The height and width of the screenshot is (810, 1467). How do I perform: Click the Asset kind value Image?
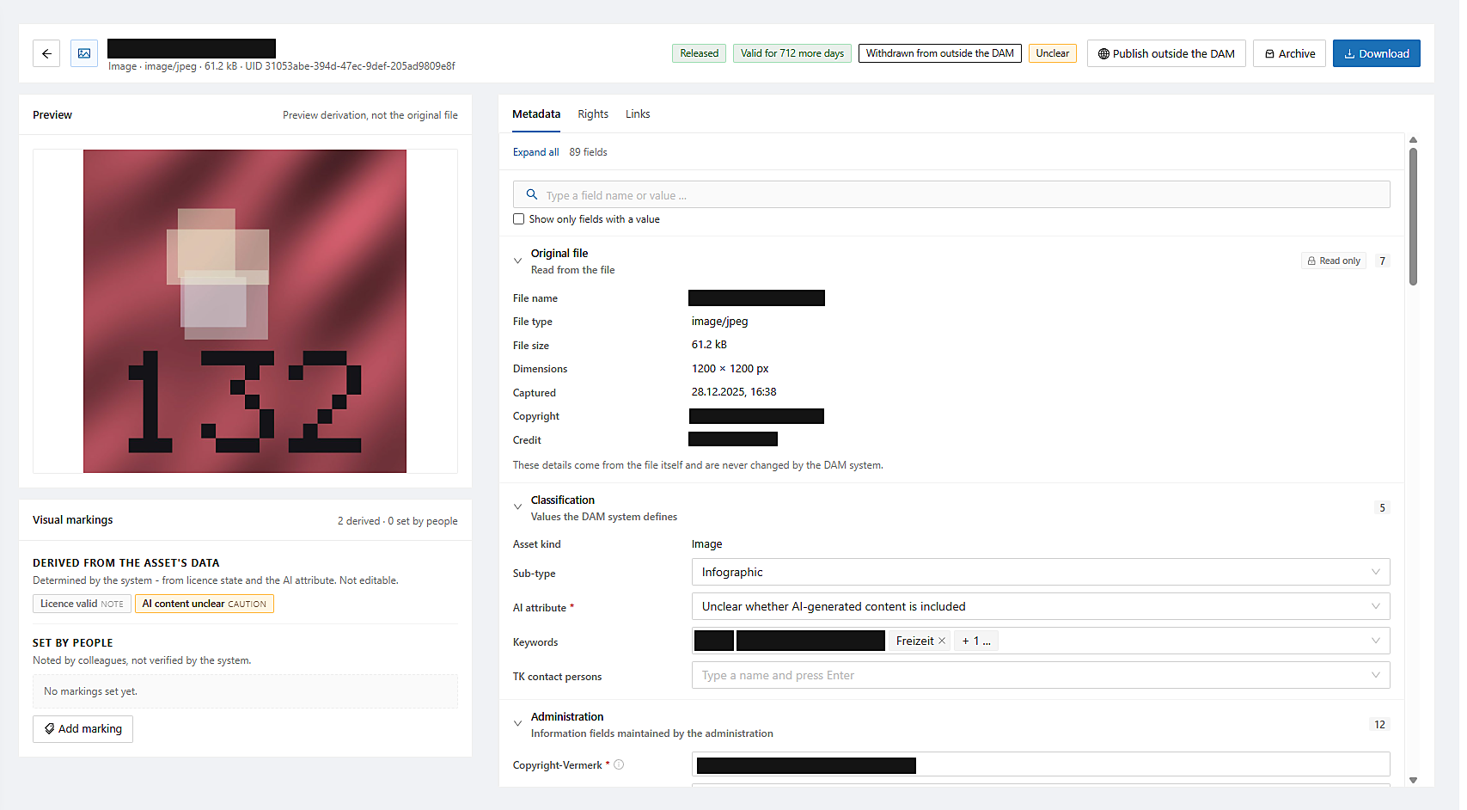[706, 543]
